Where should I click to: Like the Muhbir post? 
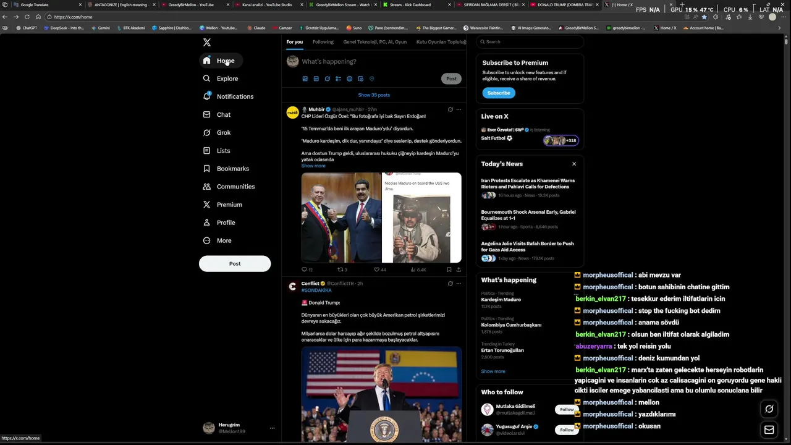click(379, 269)
